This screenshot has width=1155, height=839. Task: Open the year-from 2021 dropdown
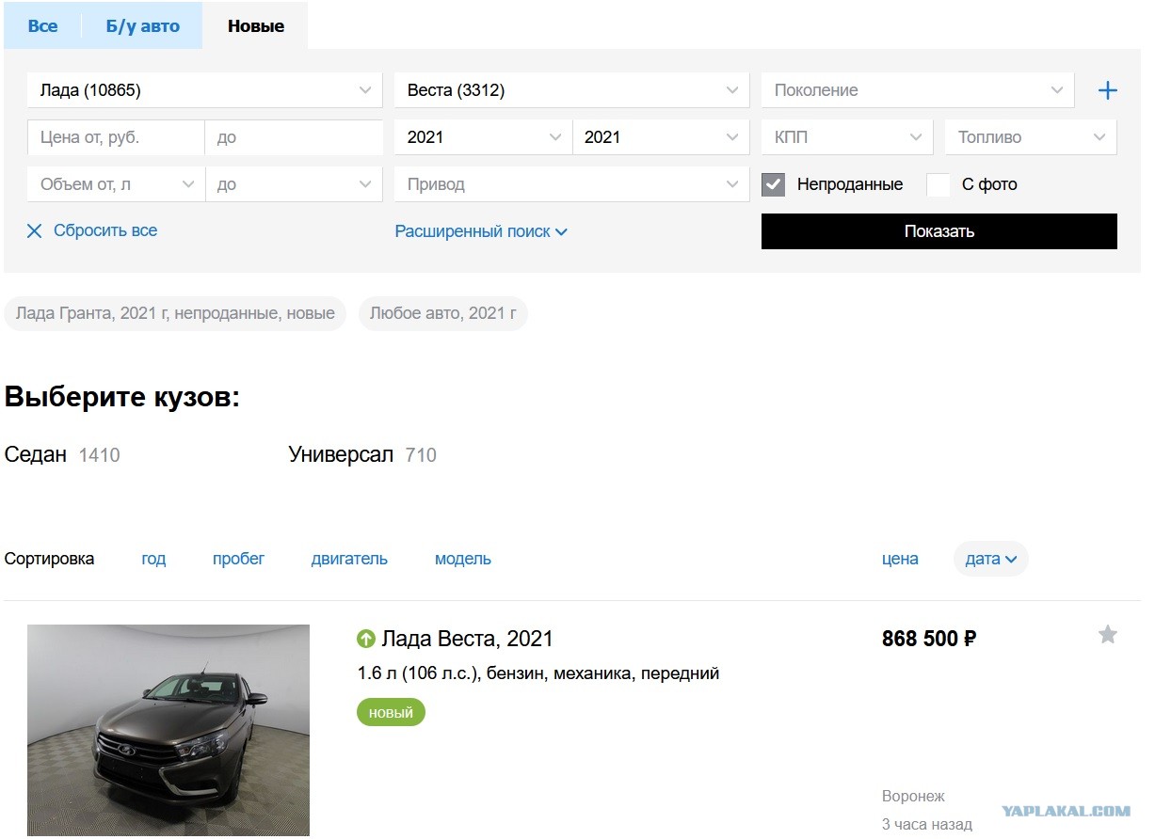click(483, 137)
